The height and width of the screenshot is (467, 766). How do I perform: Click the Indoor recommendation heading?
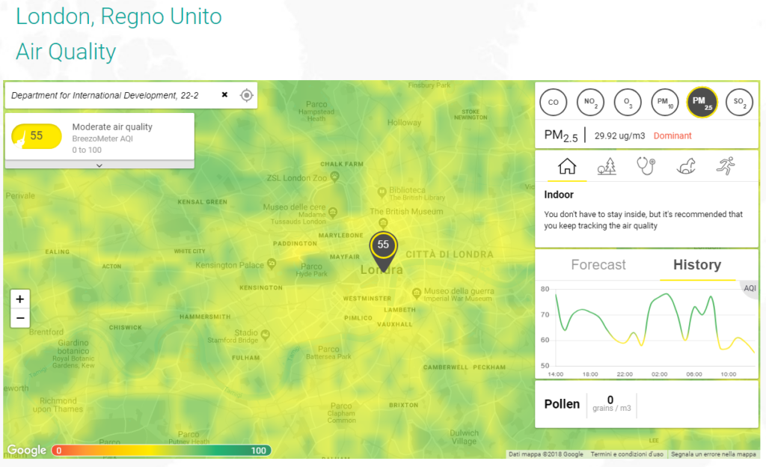pyautogui.click(x=559, y=195)
